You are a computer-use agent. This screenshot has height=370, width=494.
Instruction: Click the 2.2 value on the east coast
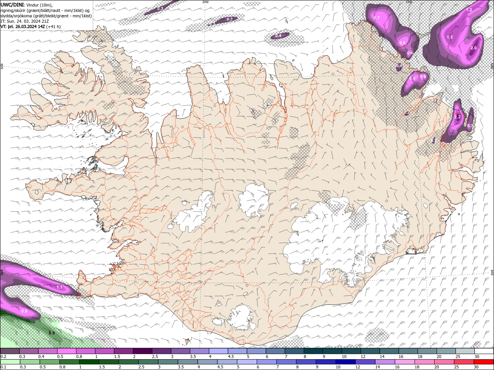(458, 116)
